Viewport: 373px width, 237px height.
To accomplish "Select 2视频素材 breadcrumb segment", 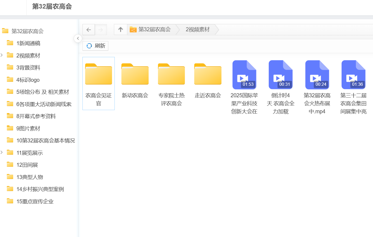I will [x=197, y=30].
